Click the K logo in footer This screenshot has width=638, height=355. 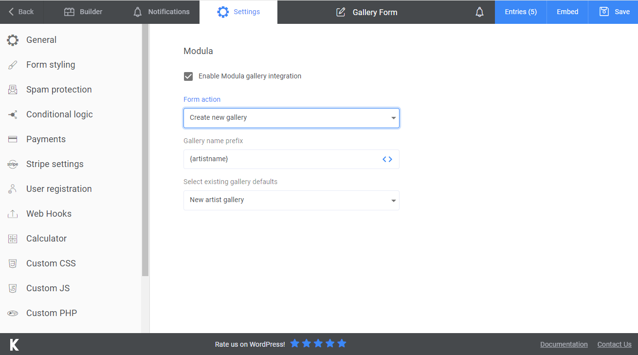pos(15,344)
